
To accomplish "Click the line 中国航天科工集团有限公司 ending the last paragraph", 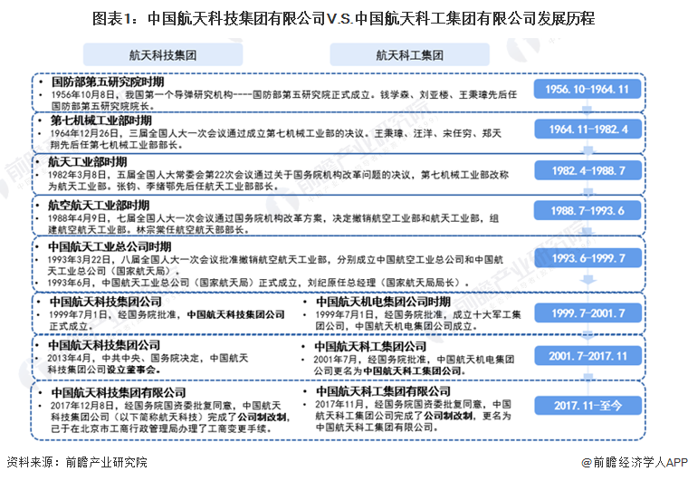I will pos(377,427).
